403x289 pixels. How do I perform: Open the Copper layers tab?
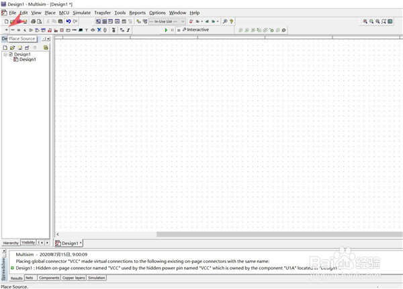(x=73, y=278)
